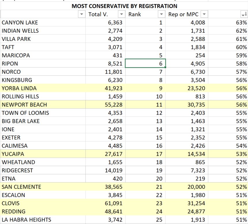Select the NORCO cell
The height and width of the screenshot is (224, 248).
coord(43,72)
